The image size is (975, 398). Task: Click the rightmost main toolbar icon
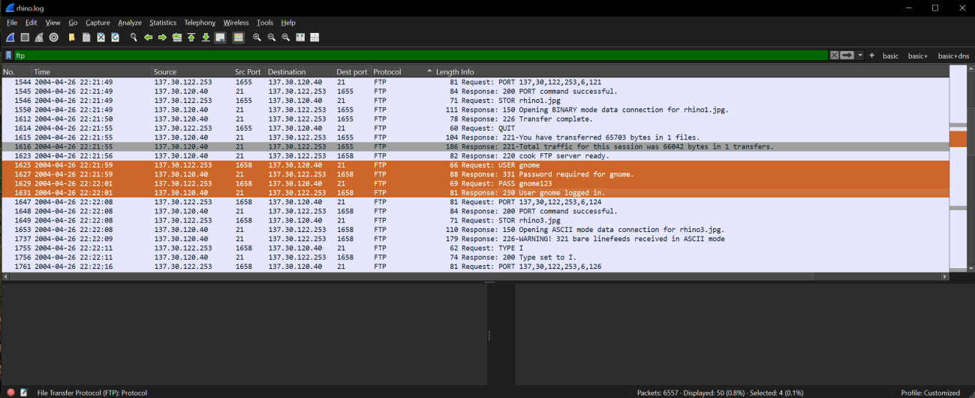point(314,37)
